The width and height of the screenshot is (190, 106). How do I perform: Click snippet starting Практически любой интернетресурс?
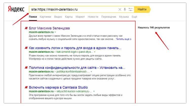click(80, 77)
